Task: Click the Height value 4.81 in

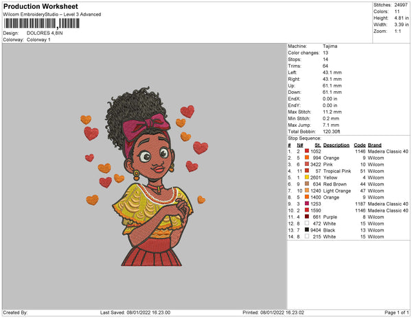Action: tap(402, 18)
